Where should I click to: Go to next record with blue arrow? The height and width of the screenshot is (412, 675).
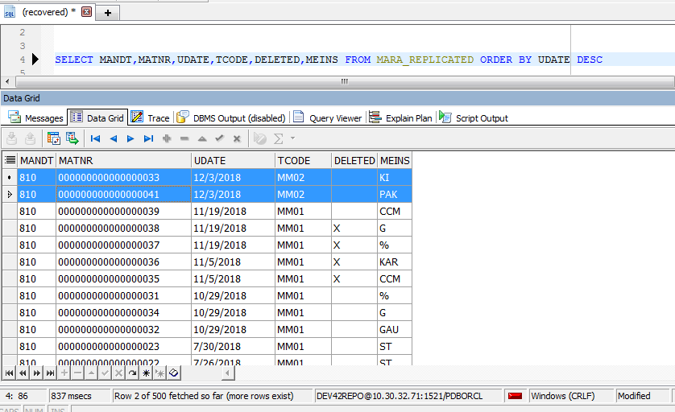[130, 138]
